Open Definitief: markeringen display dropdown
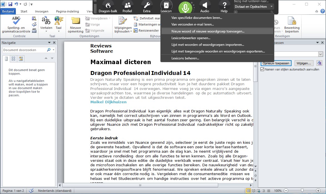This screenshot has width=326, height=194. (150, 18)
